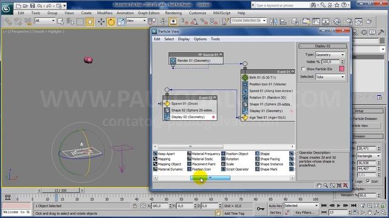Screen dimensions: 389x218
Task: Click the Undo arrow in title bar
Action: click(x=39, y=5)
